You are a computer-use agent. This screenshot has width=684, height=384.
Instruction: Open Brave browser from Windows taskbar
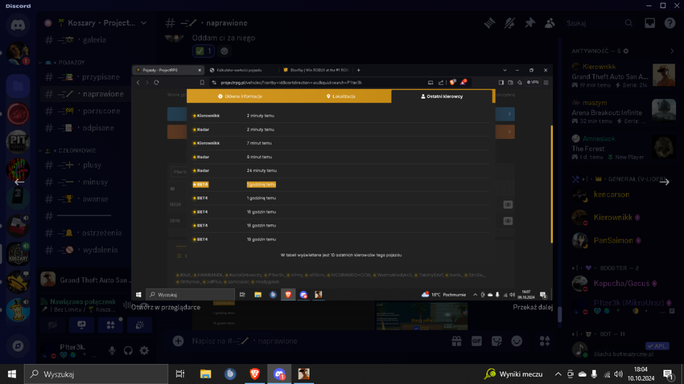[254, 374]
